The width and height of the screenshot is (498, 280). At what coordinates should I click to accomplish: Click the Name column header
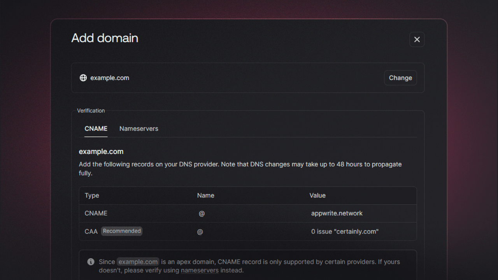[x=205, y=195]
